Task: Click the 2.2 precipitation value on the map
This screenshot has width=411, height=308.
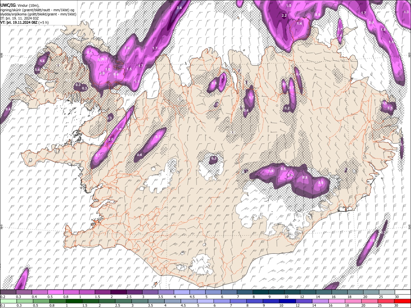Action: point(284,15)
